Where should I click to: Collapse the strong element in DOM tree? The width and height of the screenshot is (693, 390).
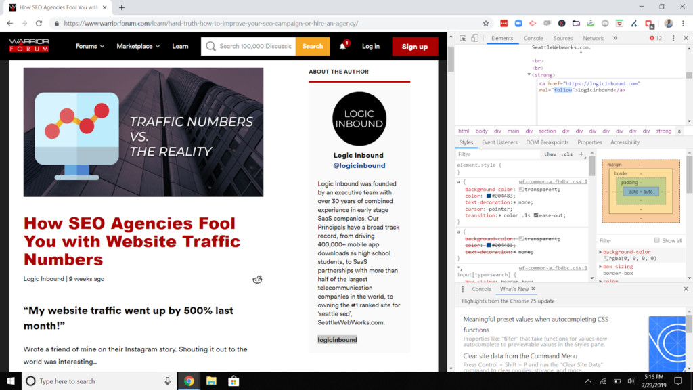pos(529,75)
